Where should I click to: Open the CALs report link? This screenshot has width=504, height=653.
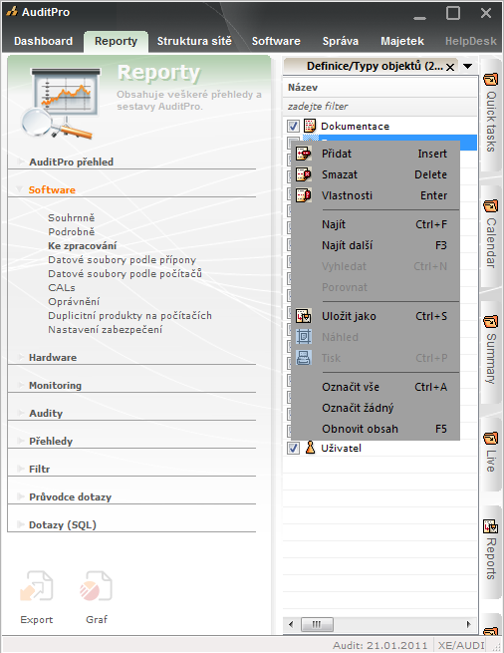click(x=62, y=288)
